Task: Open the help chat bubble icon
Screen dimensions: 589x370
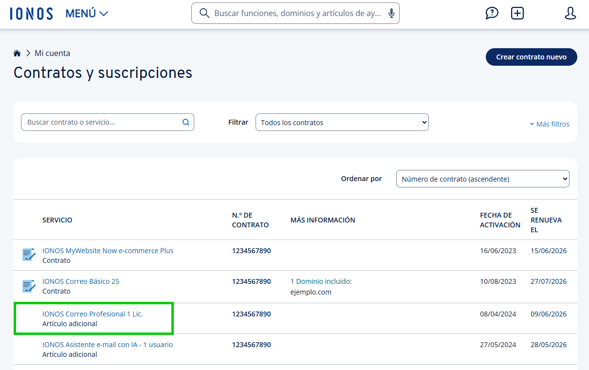Action: pyautogui.click(x=492, y=13)
